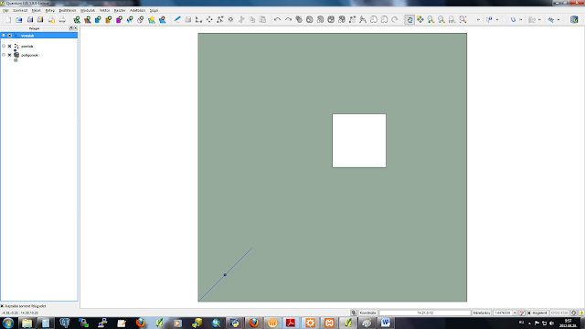Add vector layer icon
The height and width of the screenshot is (329, 585).
(77, 19)
